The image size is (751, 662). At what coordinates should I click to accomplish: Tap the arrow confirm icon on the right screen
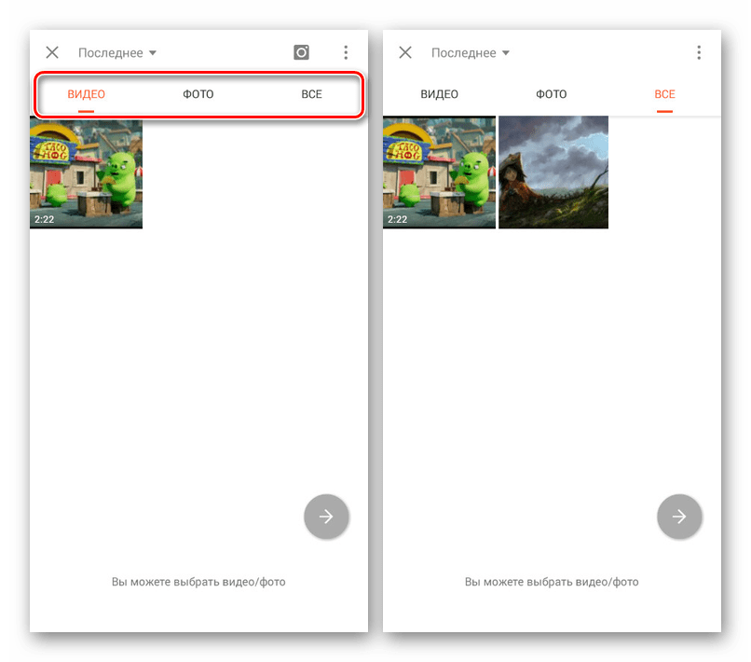click(x=679, y=517)
